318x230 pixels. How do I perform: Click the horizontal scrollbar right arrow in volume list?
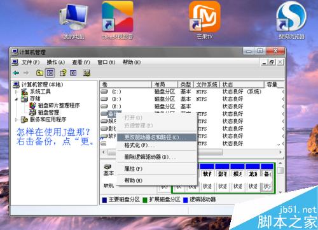[x=280, y=152]
